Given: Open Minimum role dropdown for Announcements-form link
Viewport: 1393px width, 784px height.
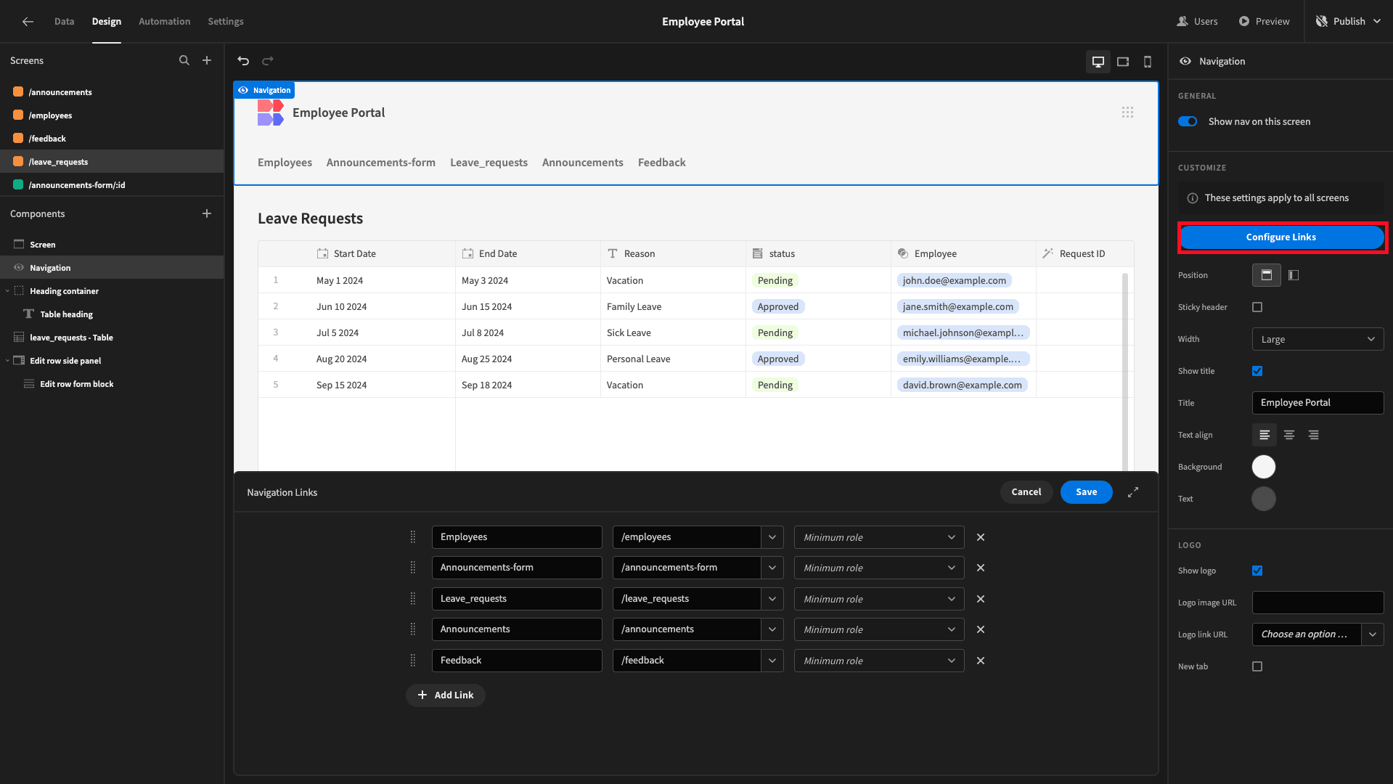Looking at the screenshot, I should click(879, 568).
